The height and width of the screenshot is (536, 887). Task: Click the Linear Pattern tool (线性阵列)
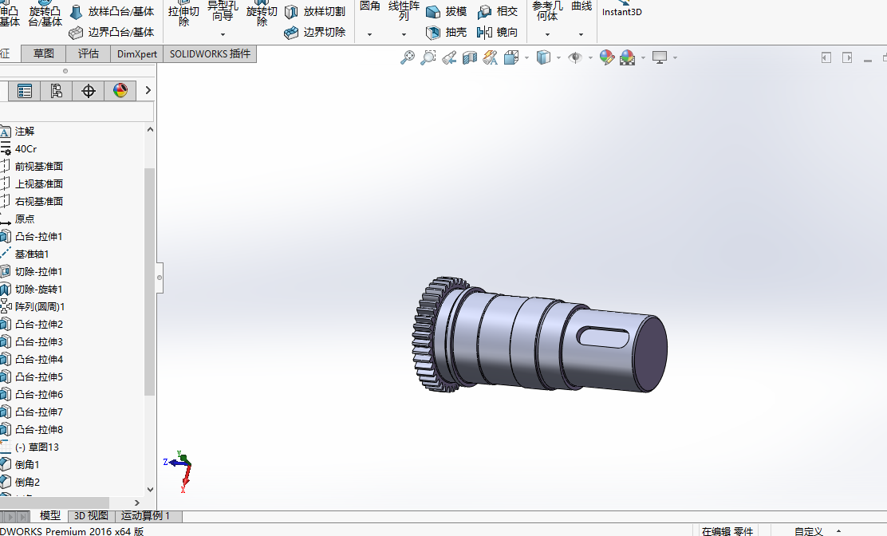click(x=404, y=10)
